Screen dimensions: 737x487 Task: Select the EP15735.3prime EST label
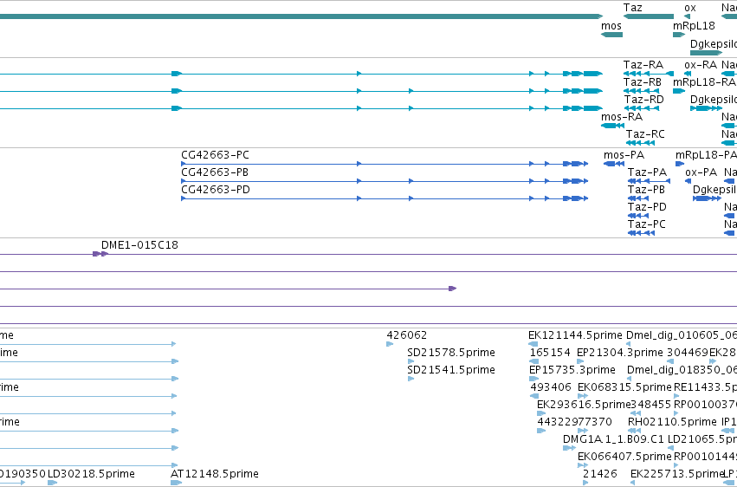[572, 370]
